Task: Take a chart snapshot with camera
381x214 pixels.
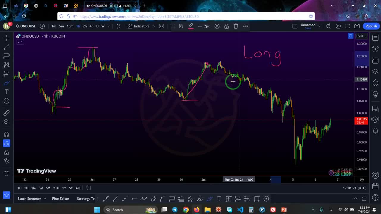Action: click(x=357, y=26)
